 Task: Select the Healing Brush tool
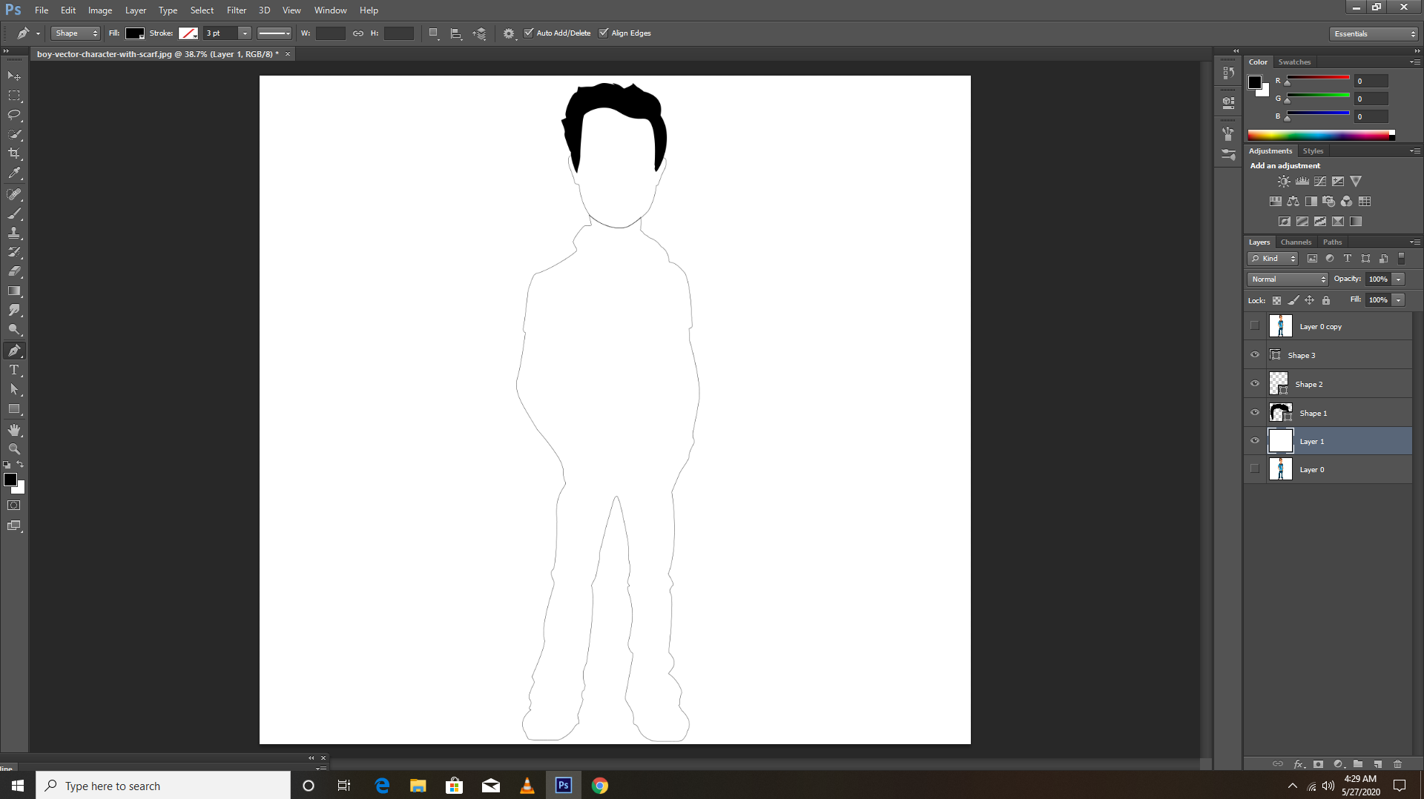click(14, 194)
